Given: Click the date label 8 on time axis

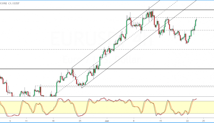Looking at the screenshot, I should tap(134, 121).
